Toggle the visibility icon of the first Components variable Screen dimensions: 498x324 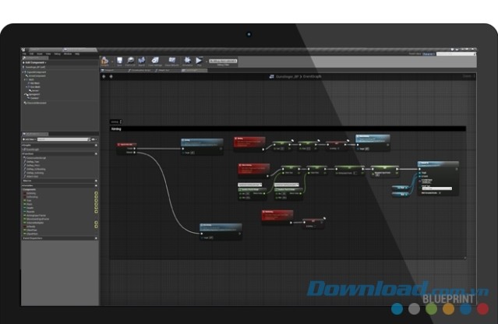tap(96, 192)
